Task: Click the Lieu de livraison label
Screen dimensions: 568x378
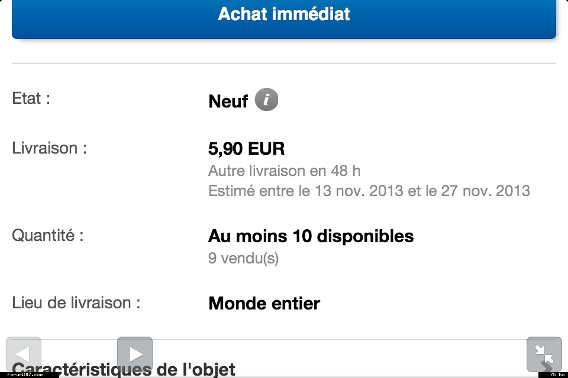Action: (x=76, y=303)
